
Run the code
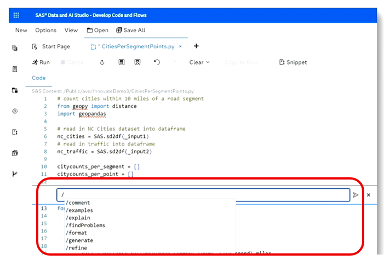[41, 62]
